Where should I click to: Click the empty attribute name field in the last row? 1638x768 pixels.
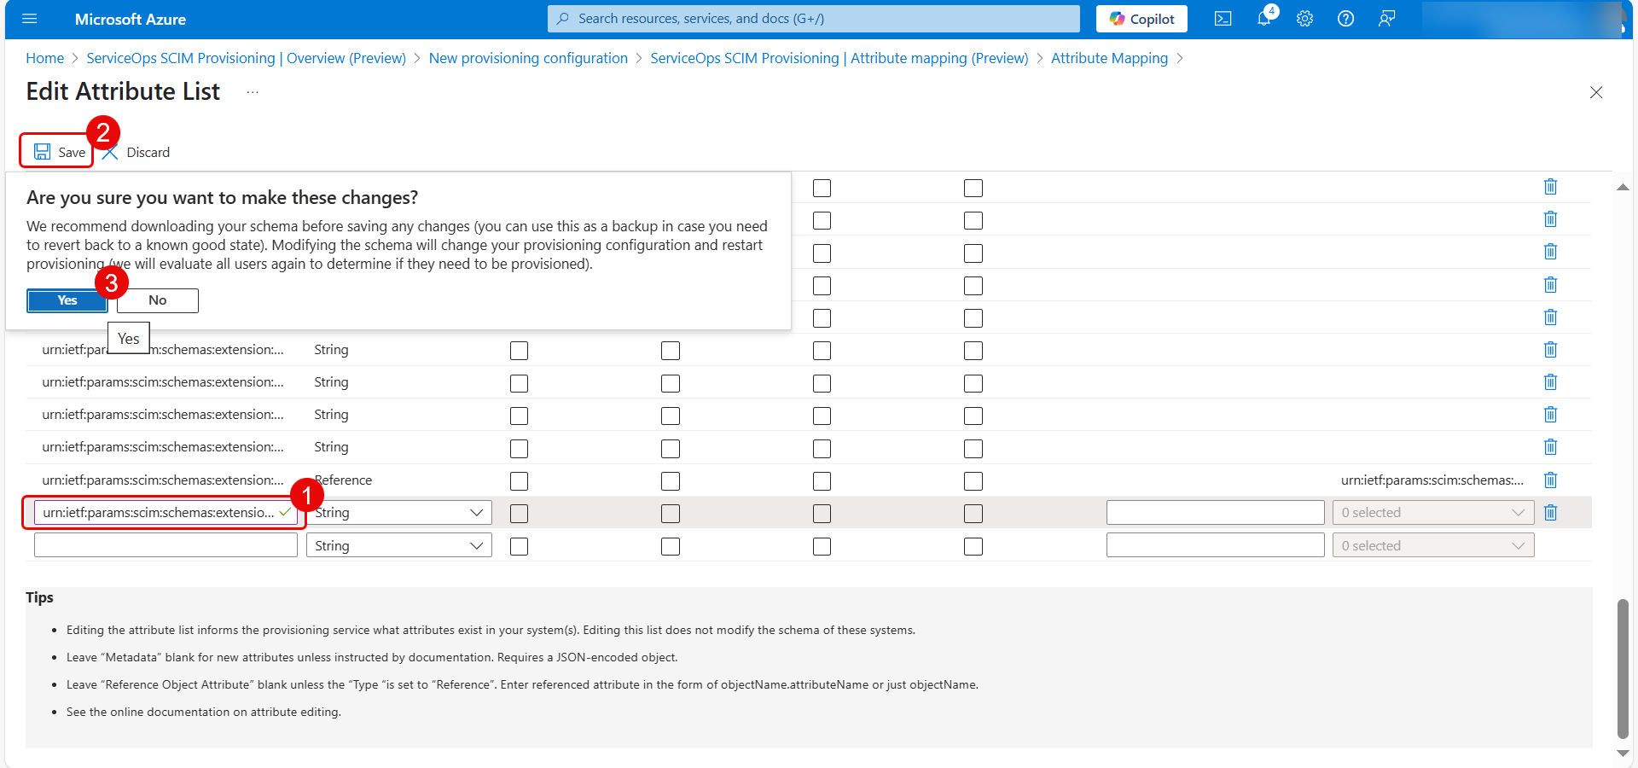[166, 545]
